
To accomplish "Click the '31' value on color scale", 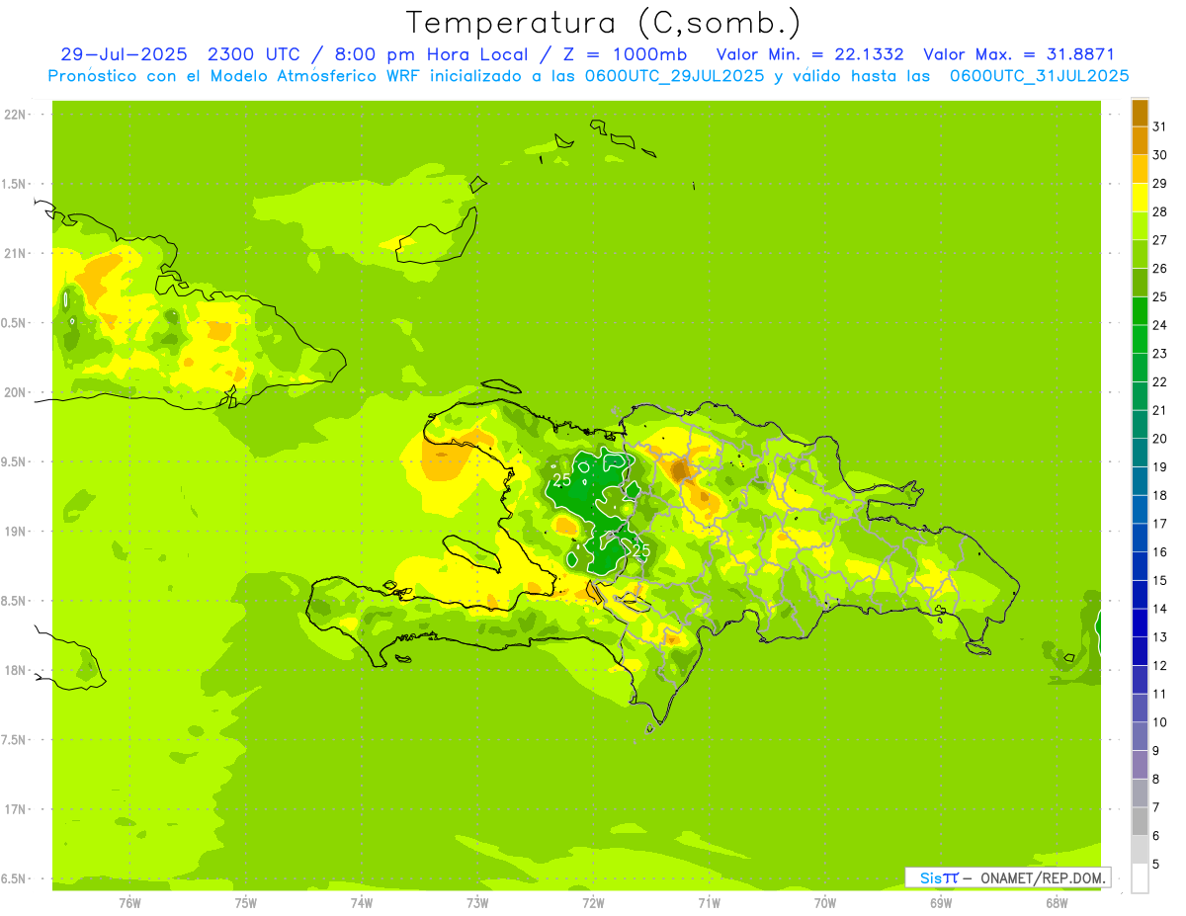I will pos(1159,126).
